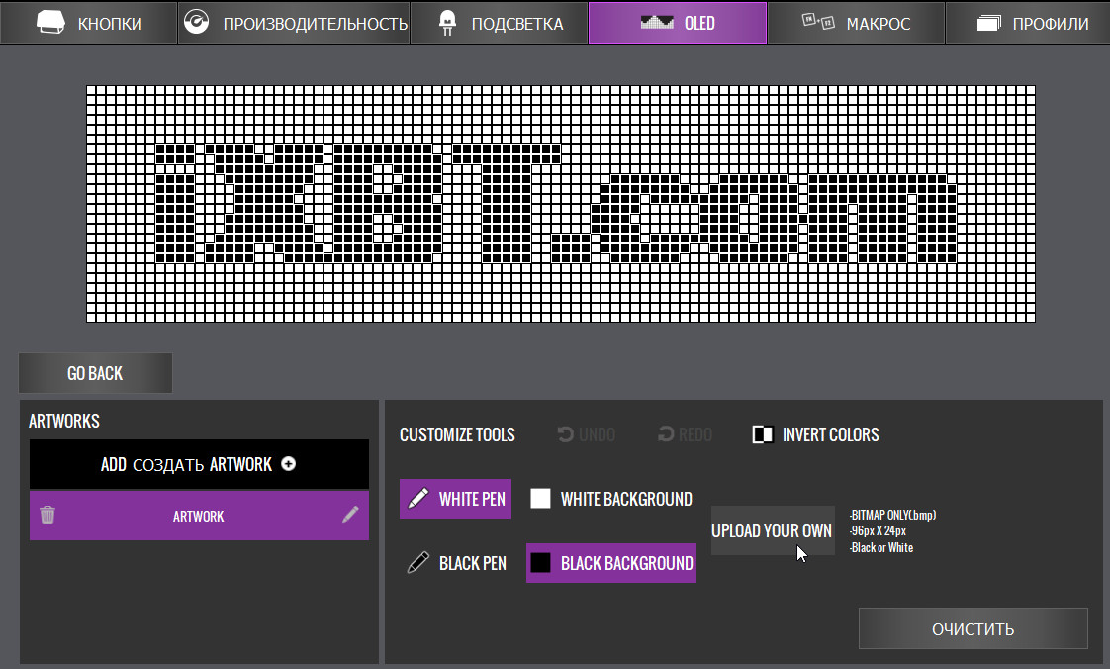Open the Профили tab
Image resolution: width=1110 pixels, height=669 pixels.
(1028, 23)
